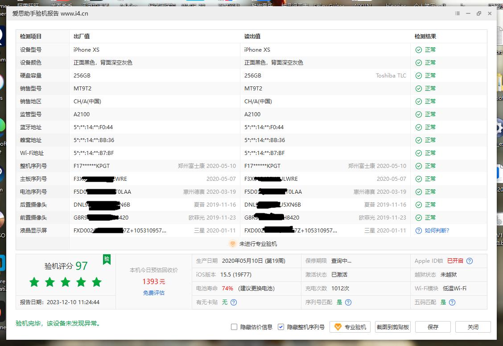Click the 专业验机 button
This screenshot has width=503, height=346.
(350, 327)
